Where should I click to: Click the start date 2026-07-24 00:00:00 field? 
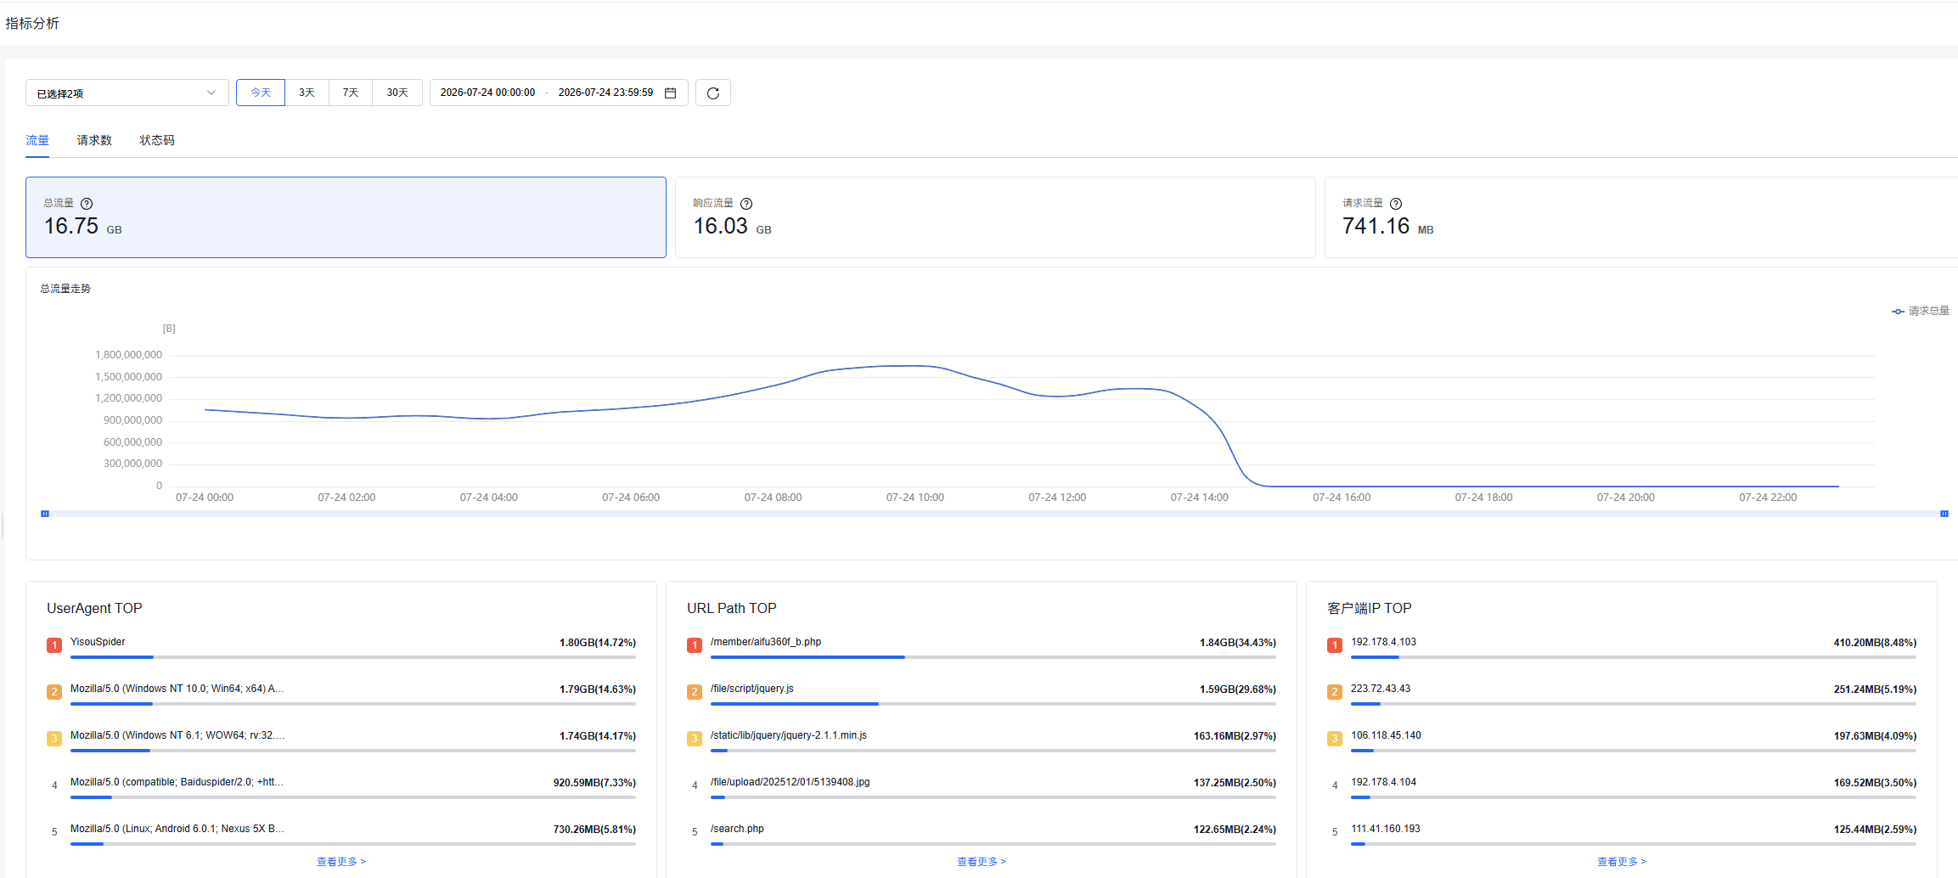tap(487, 93)
